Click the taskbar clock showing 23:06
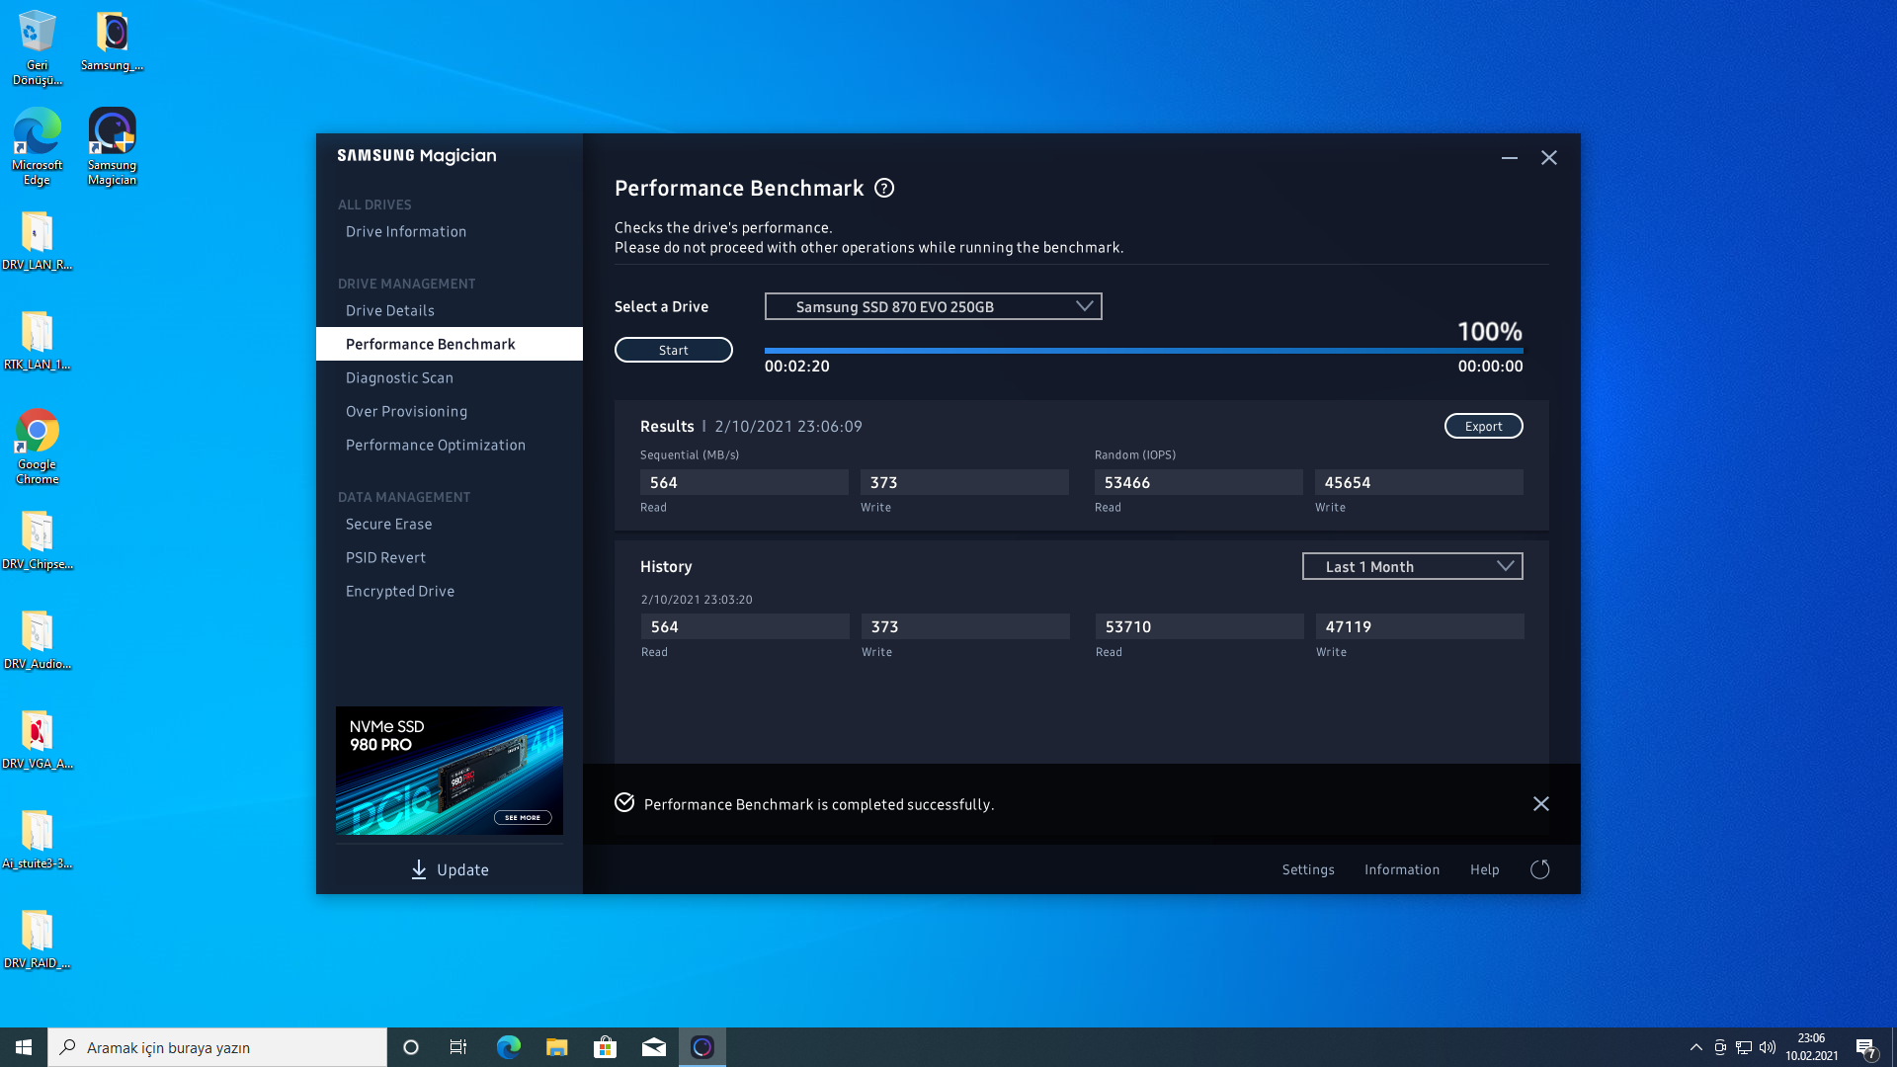Viewport: 1897px width, 1067px height. coord(1811,1047)
